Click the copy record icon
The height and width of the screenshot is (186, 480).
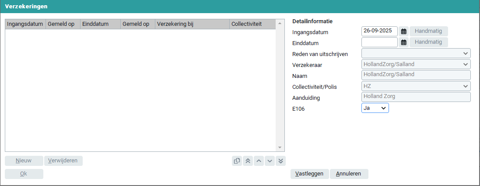237,161
